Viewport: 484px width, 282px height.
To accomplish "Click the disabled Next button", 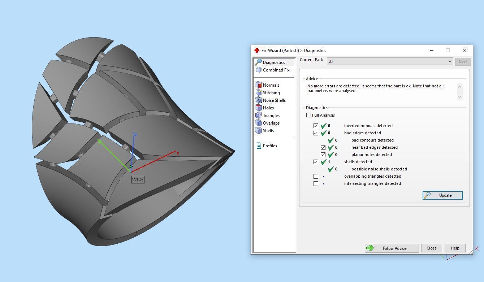I will [x=463, y=62].
